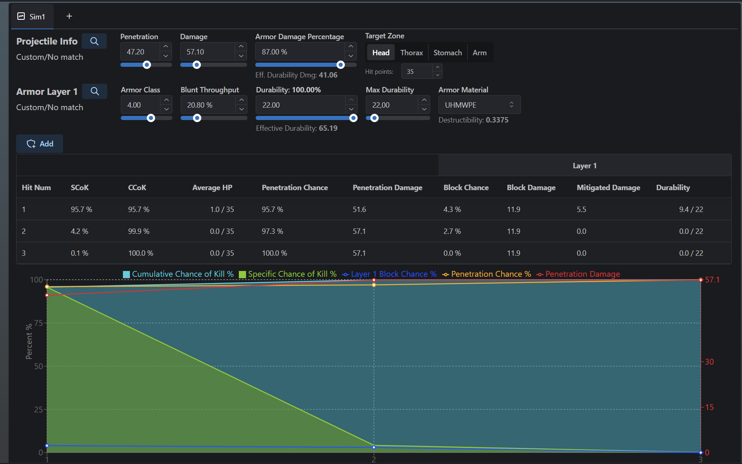Increase Penetration value with up arrow
This screenshot has width=742, height=464.
tap(165, 47)
